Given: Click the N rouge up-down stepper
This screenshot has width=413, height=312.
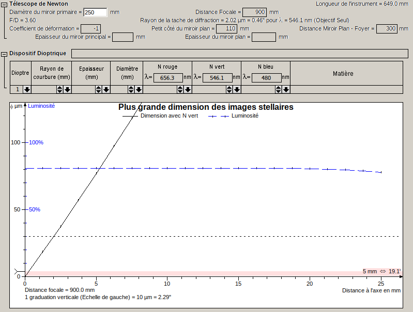Looking at the screenshot, I should [x=180, y=90].
